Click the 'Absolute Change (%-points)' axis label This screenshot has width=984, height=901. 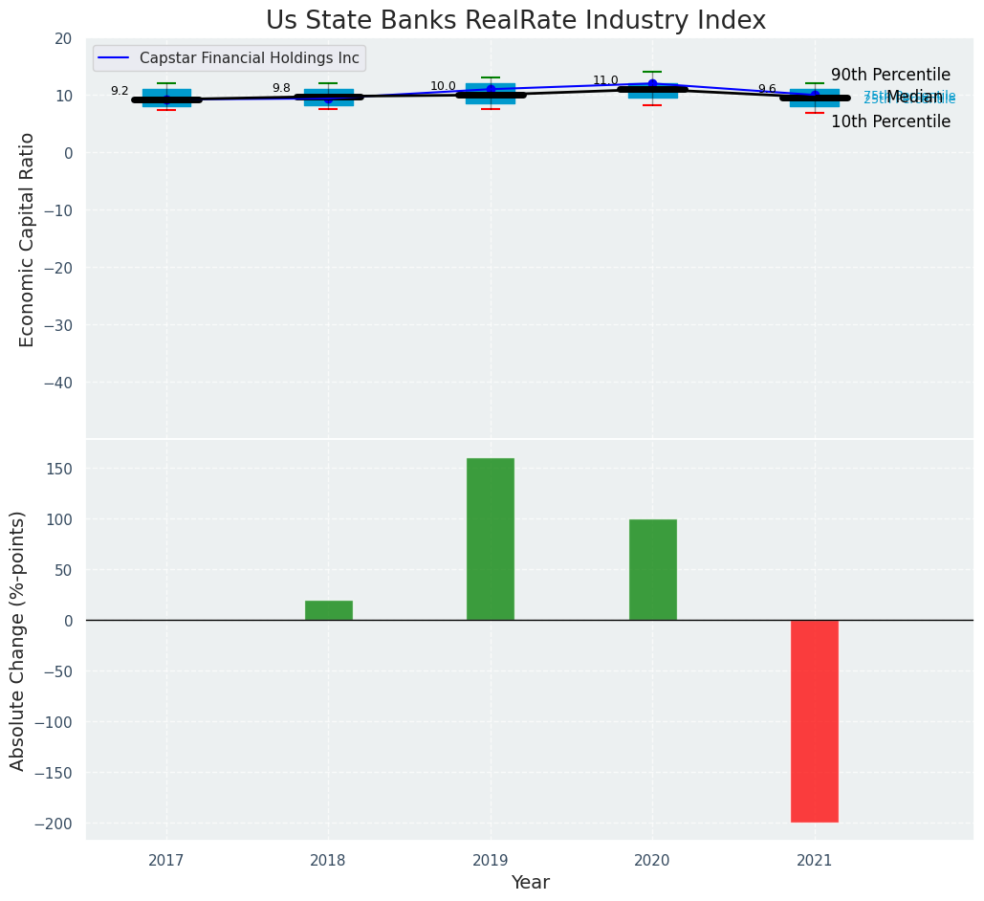click(18, 640)
